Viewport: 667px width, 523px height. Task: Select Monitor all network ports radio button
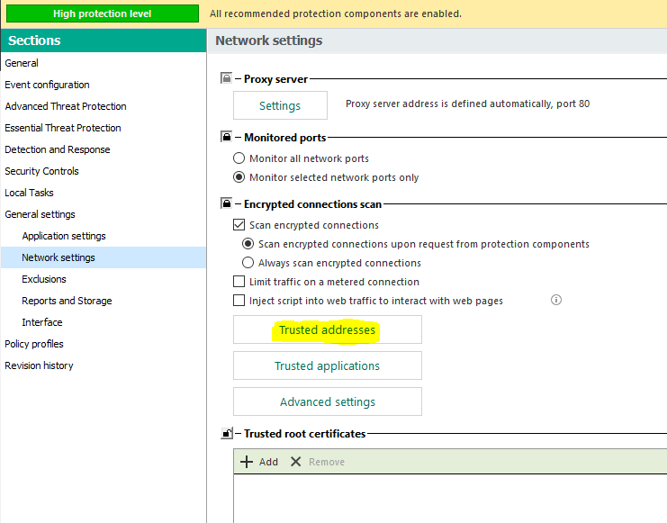[x=239, y=158]
